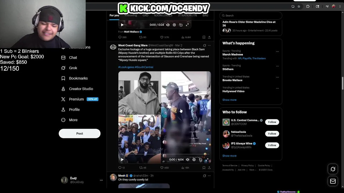
Task: Open Profile in the sidebar
Action: click(x=70, y=110)
